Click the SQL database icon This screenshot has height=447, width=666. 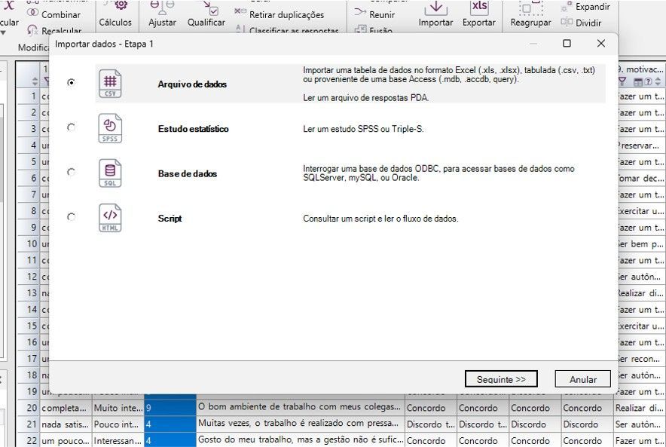click(x=110, y=173)
